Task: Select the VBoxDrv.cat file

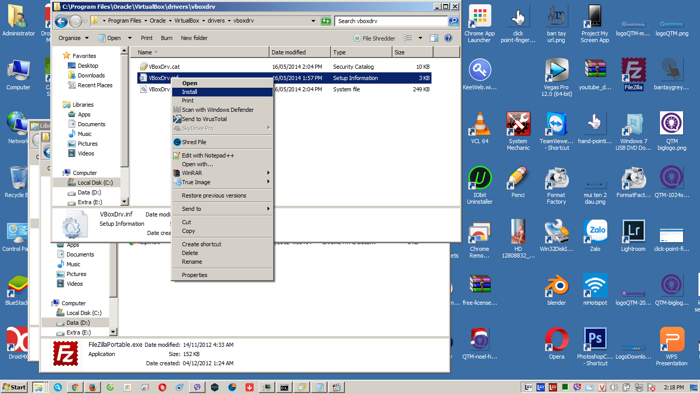Action: coord(164,67)
